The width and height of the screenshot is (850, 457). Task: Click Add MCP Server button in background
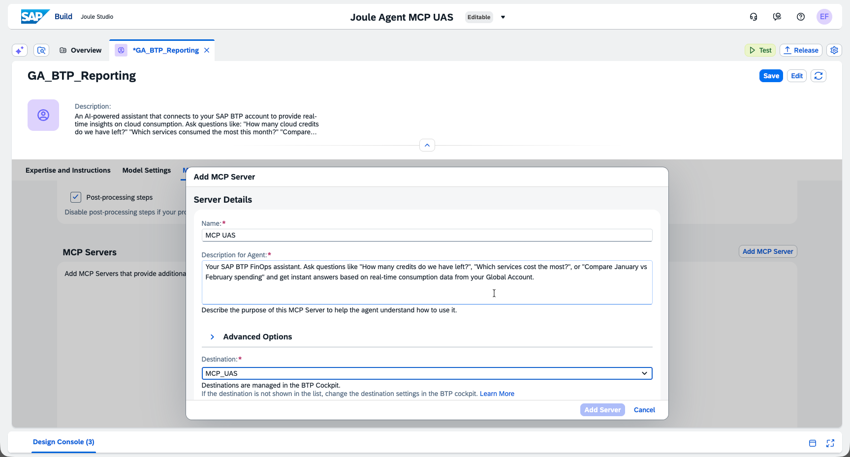768,251
